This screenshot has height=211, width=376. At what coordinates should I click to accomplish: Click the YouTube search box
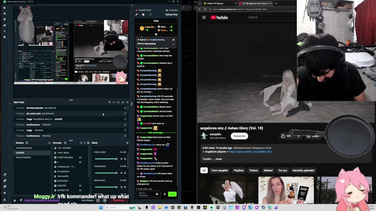pyautogui.click(x=270, y=17)
